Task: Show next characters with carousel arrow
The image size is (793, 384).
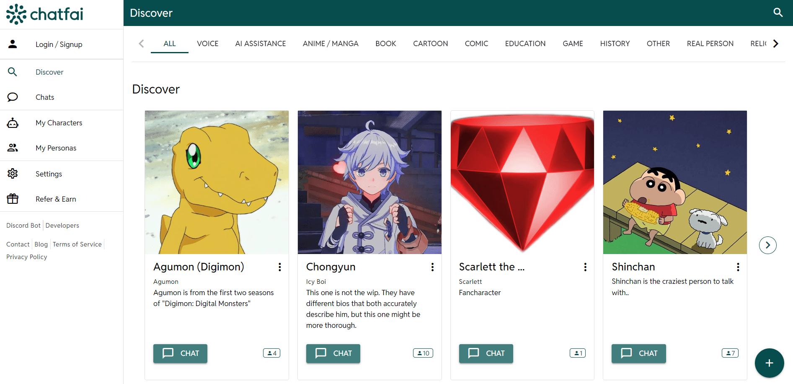Action: click(x=767, y=245)
